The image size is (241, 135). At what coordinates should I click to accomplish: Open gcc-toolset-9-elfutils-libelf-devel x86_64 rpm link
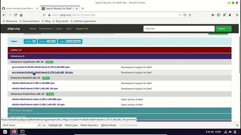(x=42, y=72)
